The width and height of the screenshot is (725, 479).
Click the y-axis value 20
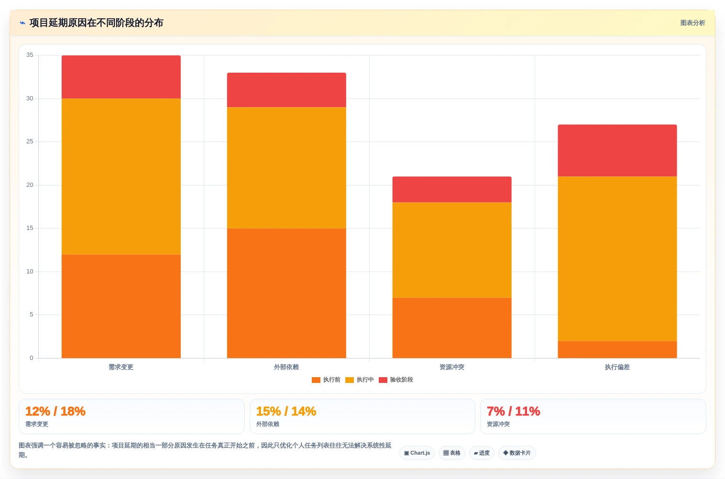30,185
